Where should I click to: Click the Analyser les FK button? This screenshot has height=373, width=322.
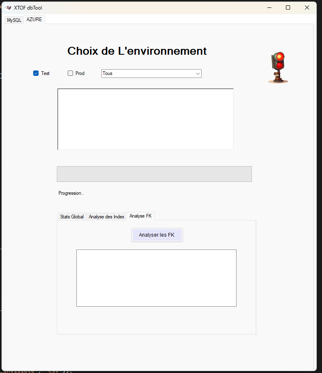(157, 235)
